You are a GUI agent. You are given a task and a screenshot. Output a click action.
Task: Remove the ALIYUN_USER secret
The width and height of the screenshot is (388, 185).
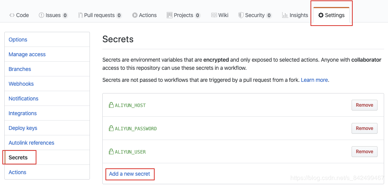pyautogui.click(x=364, y=152)
